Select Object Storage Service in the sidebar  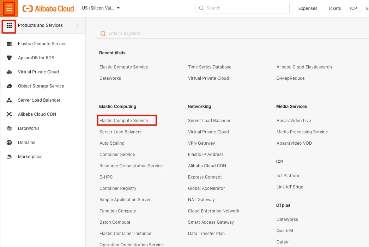(41, 86)
